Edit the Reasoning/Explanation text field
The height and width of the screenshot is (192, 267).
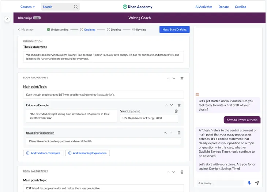104,141
